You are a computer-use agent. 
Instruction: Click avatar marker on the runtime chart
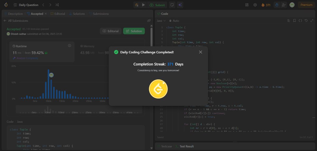pyautogui.click(x=51, y=75)
